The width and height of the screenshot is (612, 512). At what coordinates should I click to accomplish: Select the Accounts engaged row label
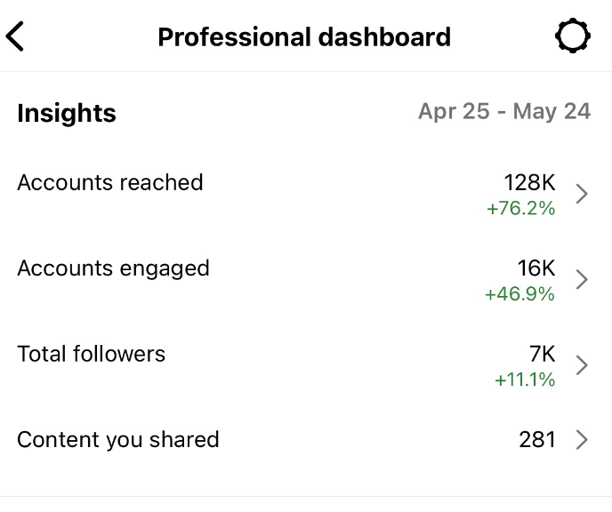113,268
